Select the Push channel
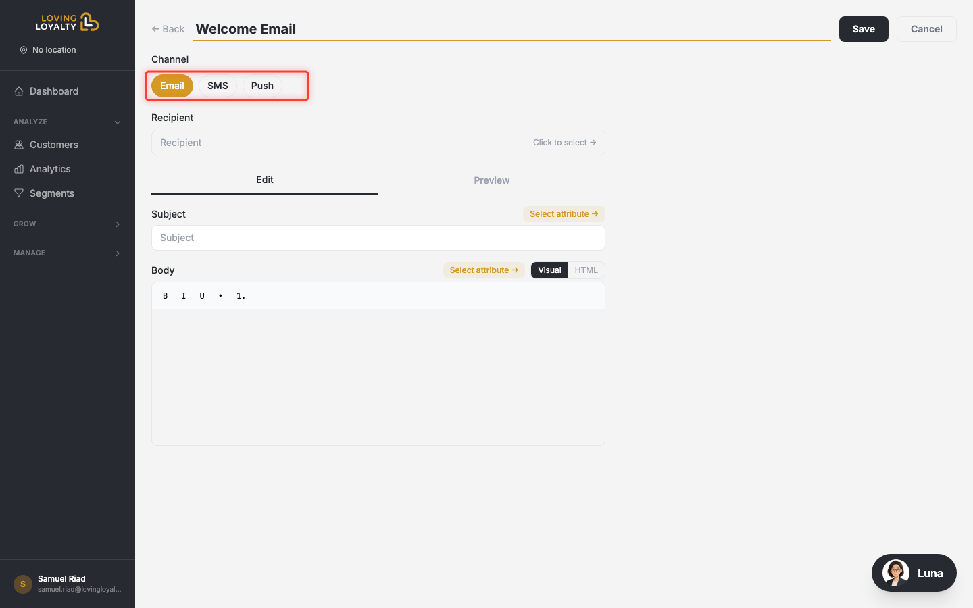 click(x=262, y=86)
